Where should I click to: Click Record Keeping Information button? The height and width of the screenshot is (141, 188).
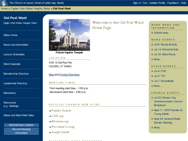pos(21,131)
